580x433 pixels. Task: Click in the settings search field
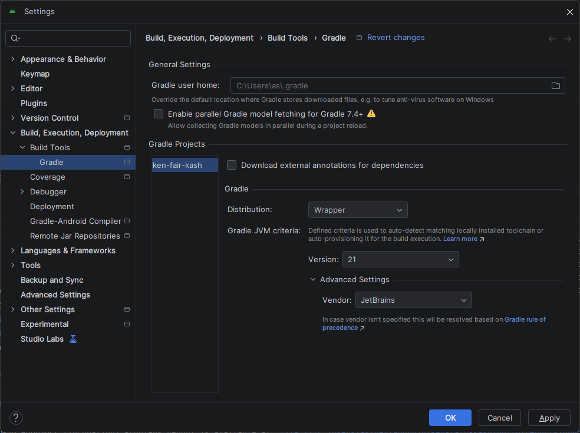coord(68,38)
